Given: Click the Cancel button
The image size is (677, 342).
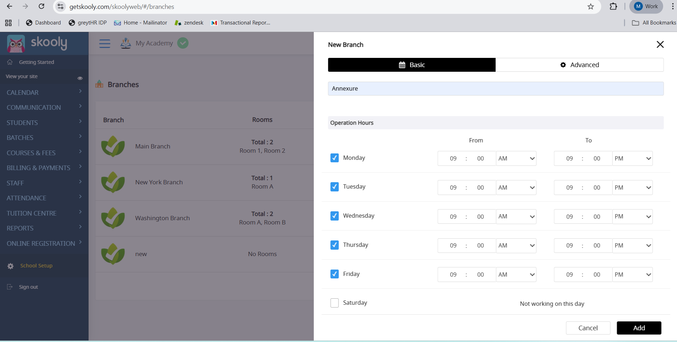Looking at the screenshot, I should (x=588, y=328).
